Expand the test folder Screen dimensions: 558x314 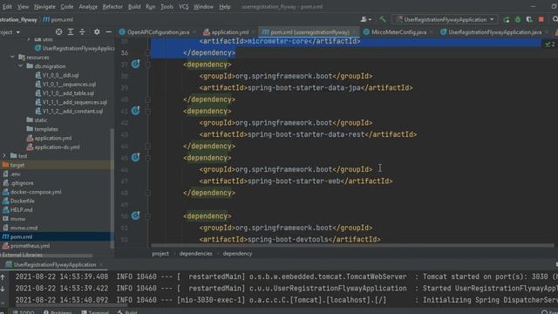(x=4, y=156)
